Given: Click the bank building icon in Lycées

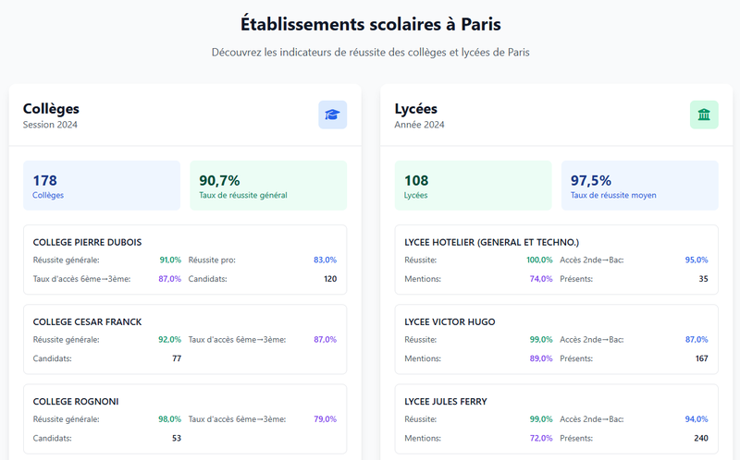Looking at the screenshot, I should point(704,115).
